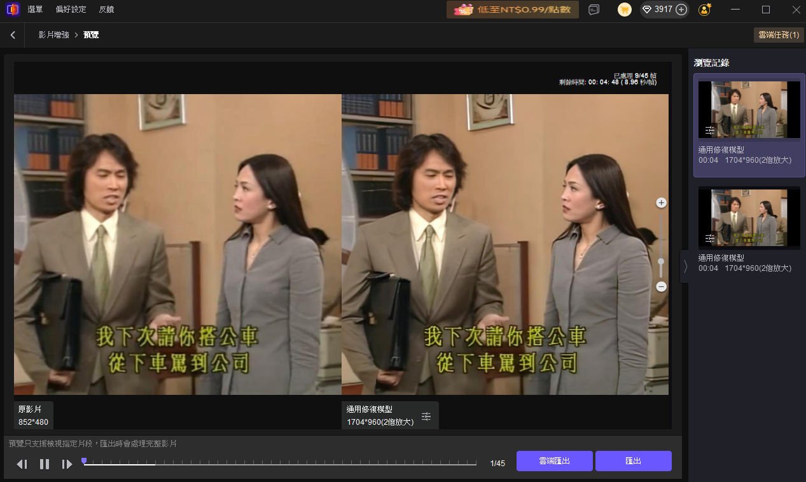Click the preview-only notice text
The width and height of the screenshot is (806, 482).
coord(93,443)
